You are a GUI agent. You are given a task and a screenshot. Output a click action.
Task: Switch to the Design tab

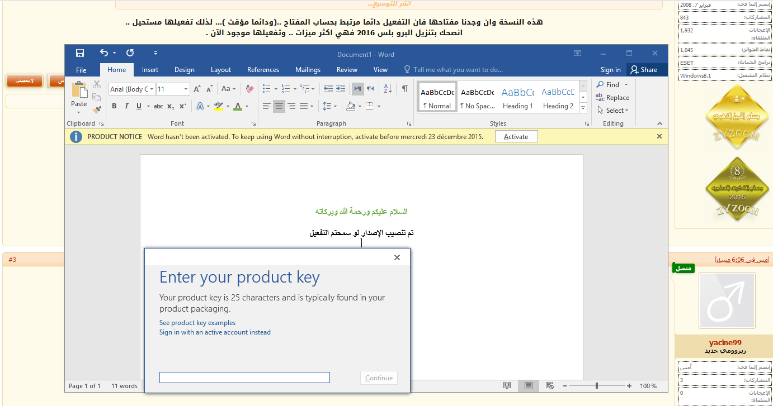pyautogui.click(x=184, y=70)
